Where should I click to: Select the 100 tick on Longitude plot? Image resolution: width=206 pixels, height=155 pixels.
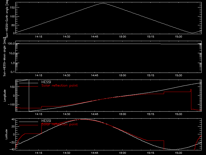coord(12,87)
